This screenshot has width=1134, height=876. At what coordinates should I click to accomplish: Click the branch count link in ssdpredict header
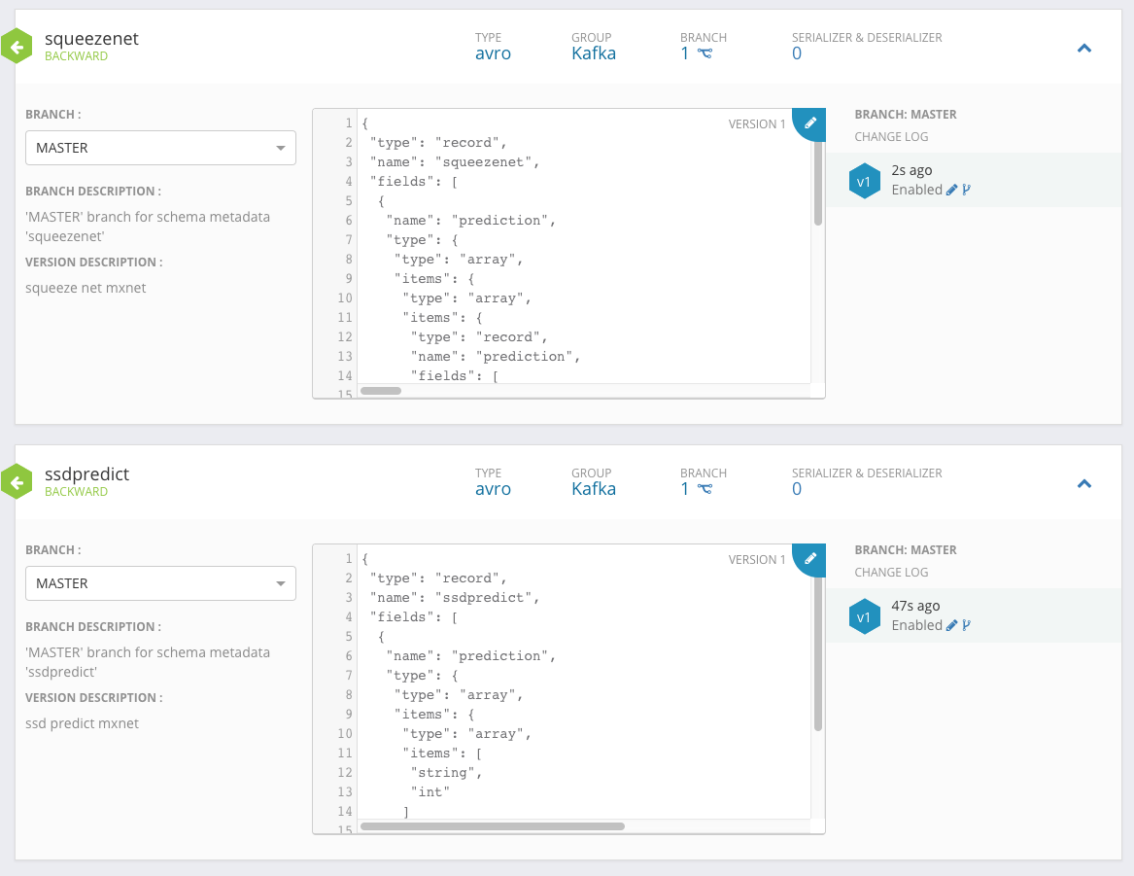[696, 489]
